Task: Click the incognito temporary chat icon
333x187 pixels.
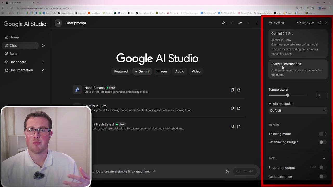Action: click(224, 23)
